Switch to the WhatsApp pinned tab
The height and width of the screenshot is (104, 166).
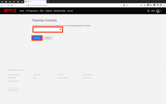click(18, 2)
